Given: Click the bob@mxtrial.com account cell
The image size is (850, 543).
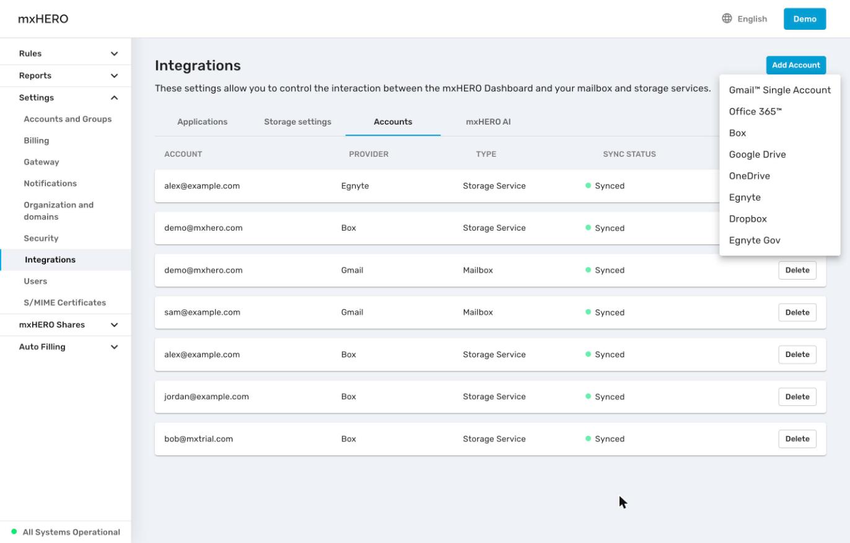Looking at the screenshot, I should pyautogui.click(x=198, y=439).
